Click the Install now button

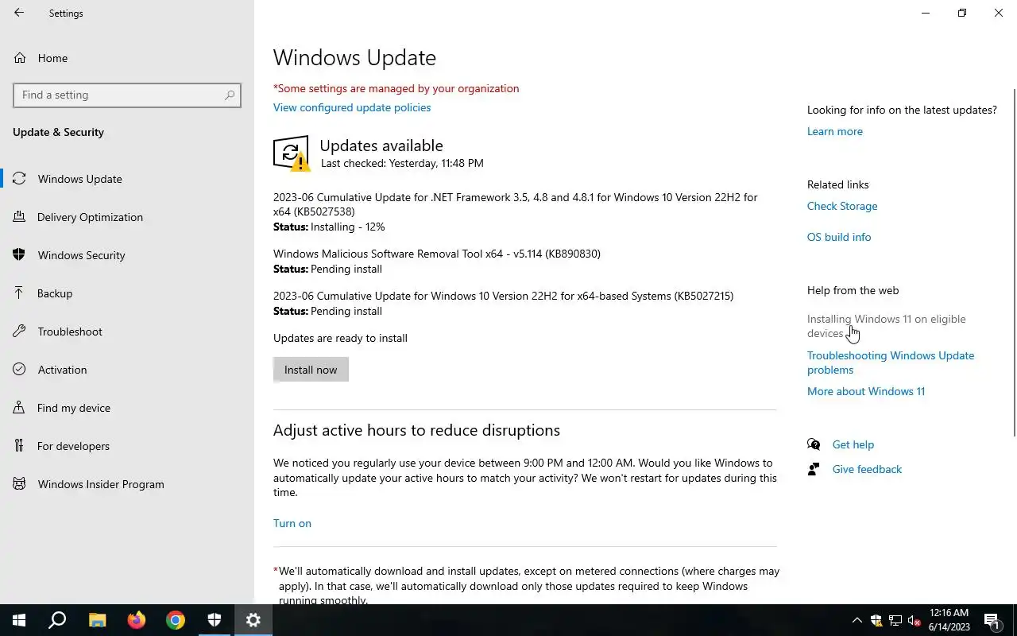pyautogui.click(x=311, y=370)
